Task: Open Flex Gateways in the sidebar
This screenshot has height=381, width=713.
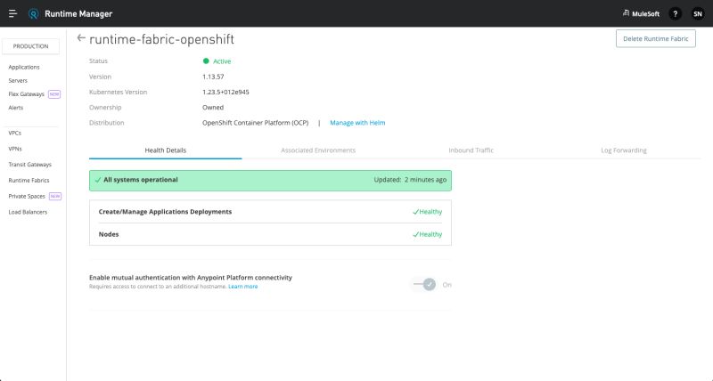Action: click(x=27, y=94)
